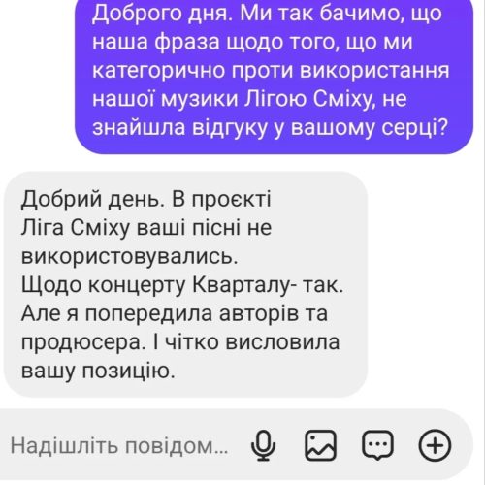Click the words "Лігою Сміху" in purple bubble
The height and width of the screenshot is (485, 485).
pos(309,99)
